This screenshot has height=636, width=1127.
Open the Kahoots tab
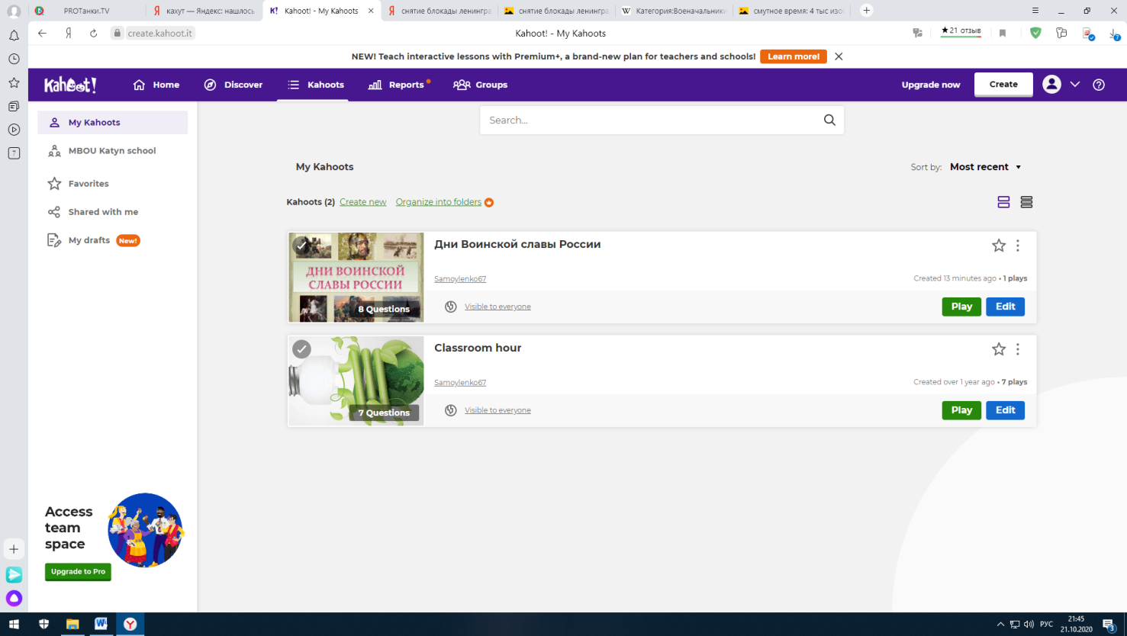(316, 85)
